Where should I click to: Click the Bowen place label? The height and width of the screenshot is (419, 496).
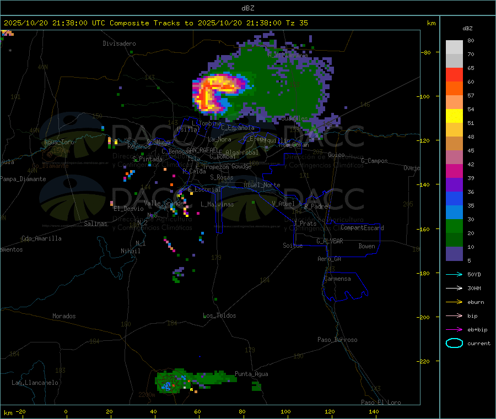tap(366, 246)
